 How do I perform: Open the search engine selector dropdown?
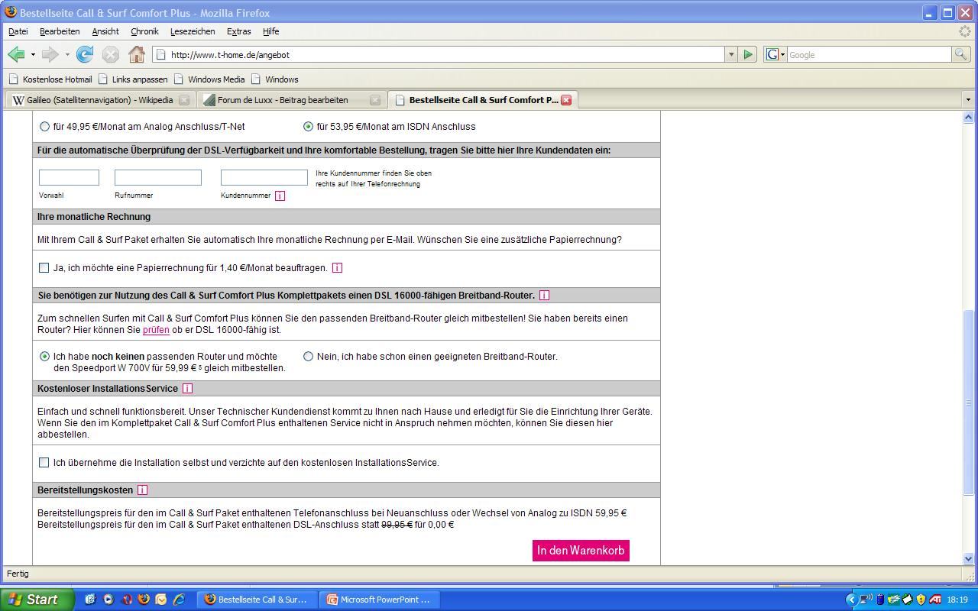pos(776,54)
